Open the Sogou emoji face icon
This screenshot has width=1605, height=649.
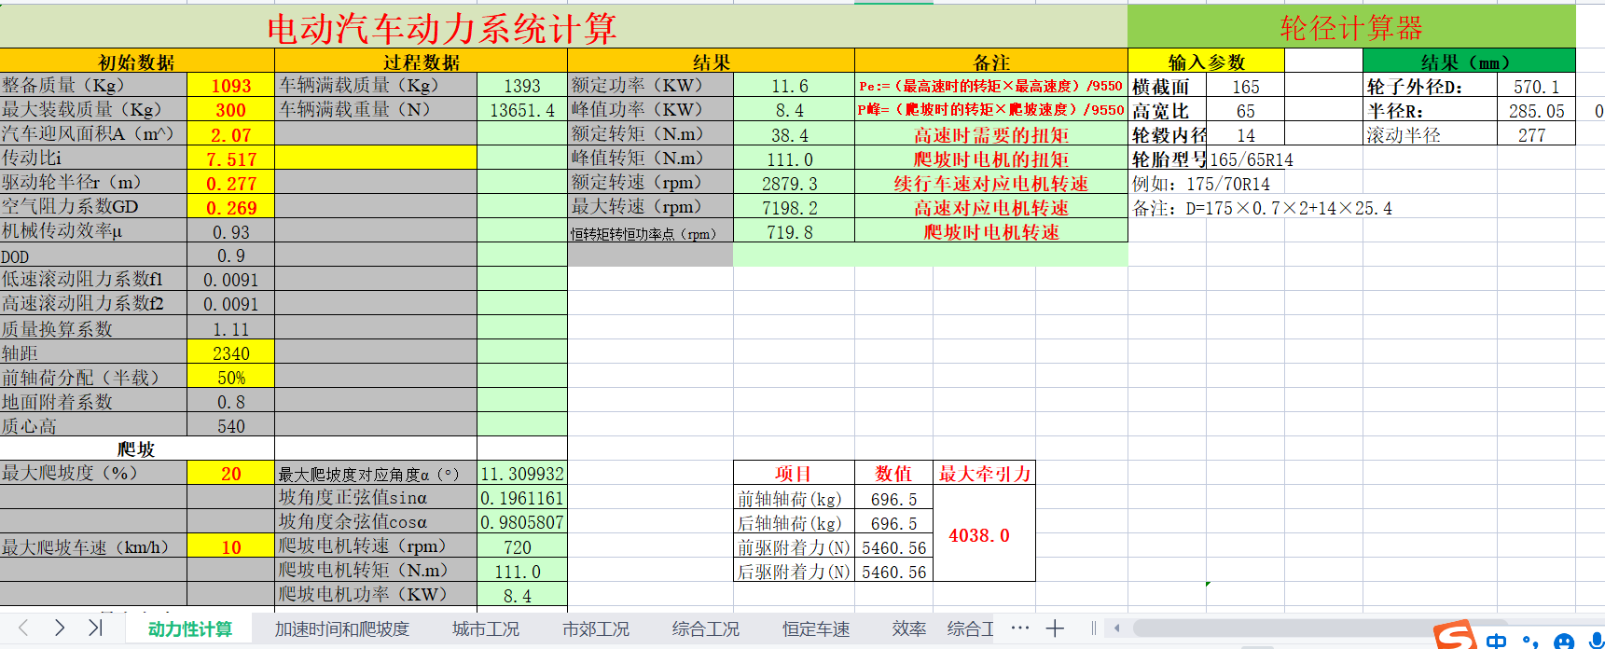click(1564, 642)
